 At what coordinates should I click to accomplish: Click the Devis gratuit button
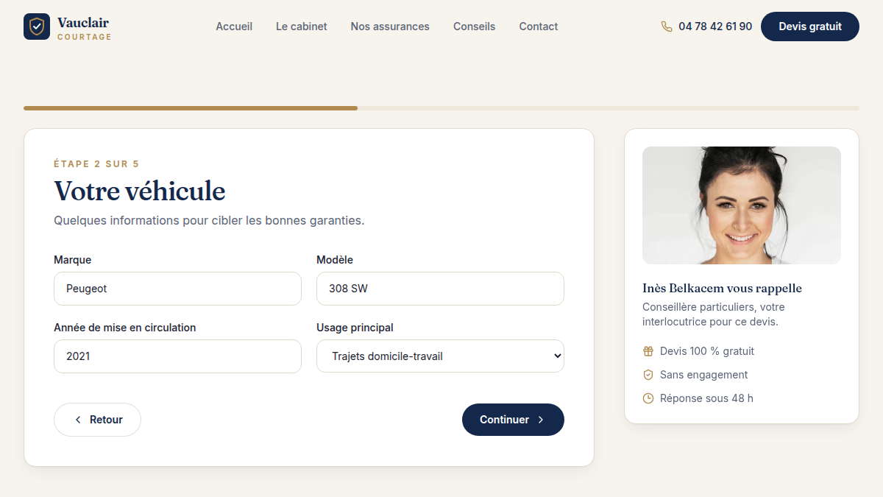pos(810,27)
